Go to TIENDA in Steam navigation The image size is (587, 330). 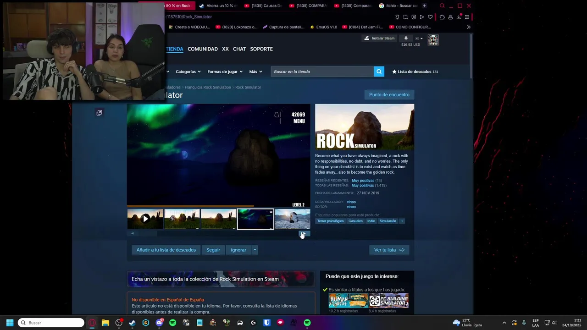click(174, 49)
